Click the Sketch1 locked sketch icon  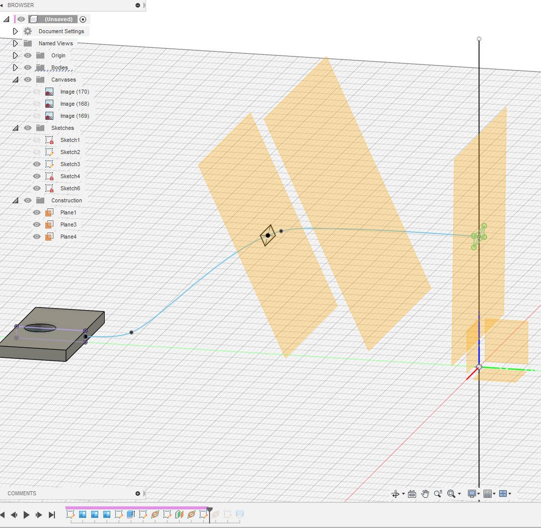[49, 140]
